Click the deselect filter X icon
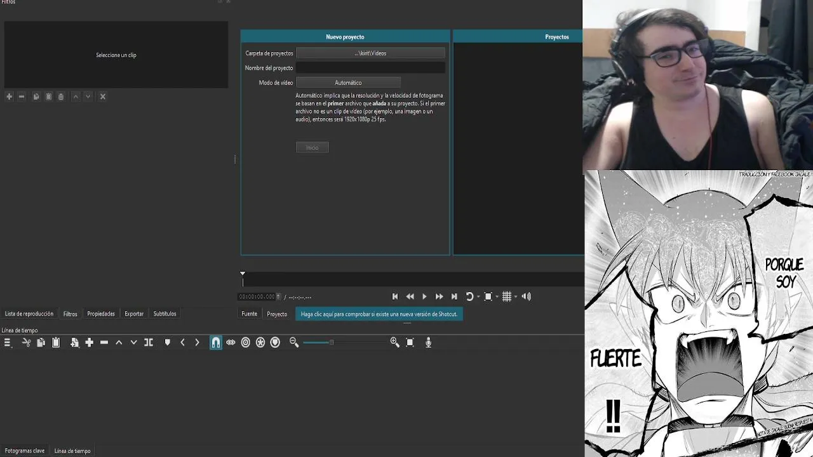Screen dimensions: 813x457 (103, 96)
